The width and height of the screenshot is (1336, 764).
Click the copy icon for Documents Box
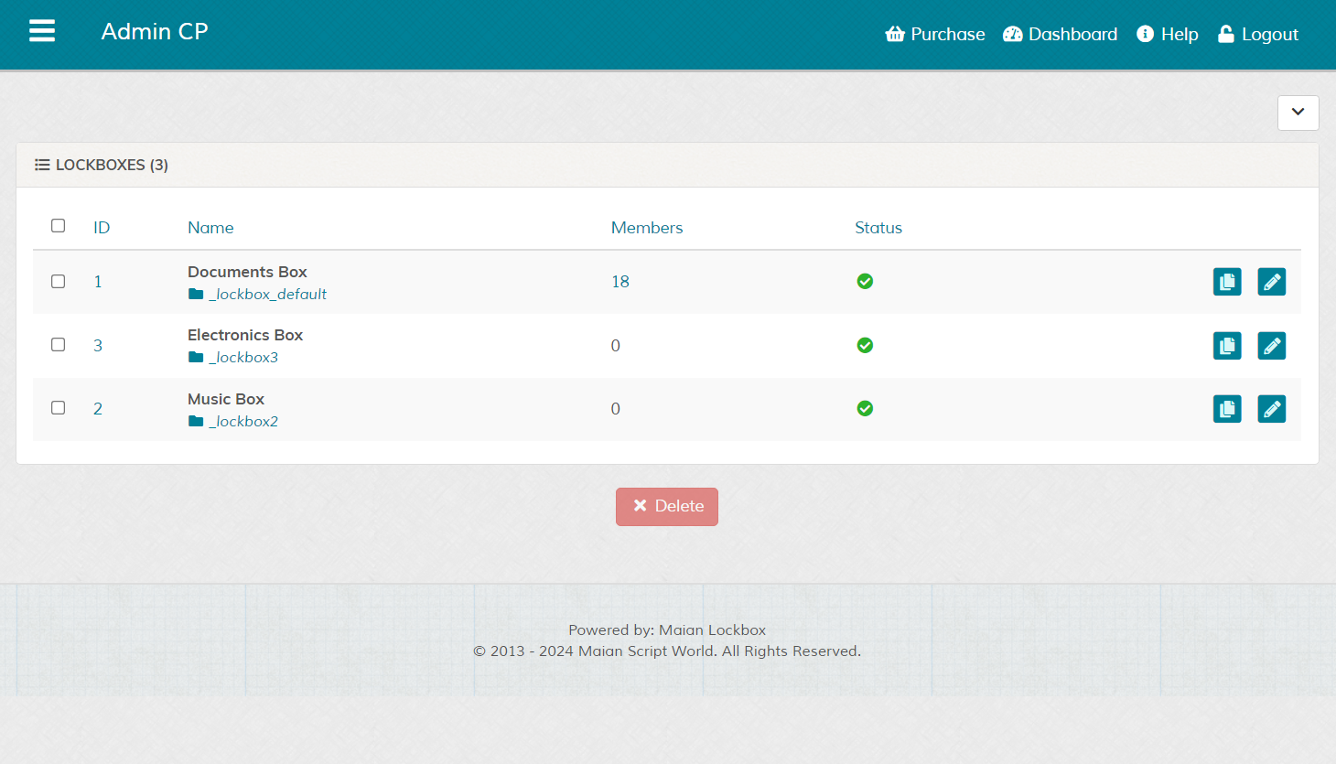click(x=1227, y=282)
